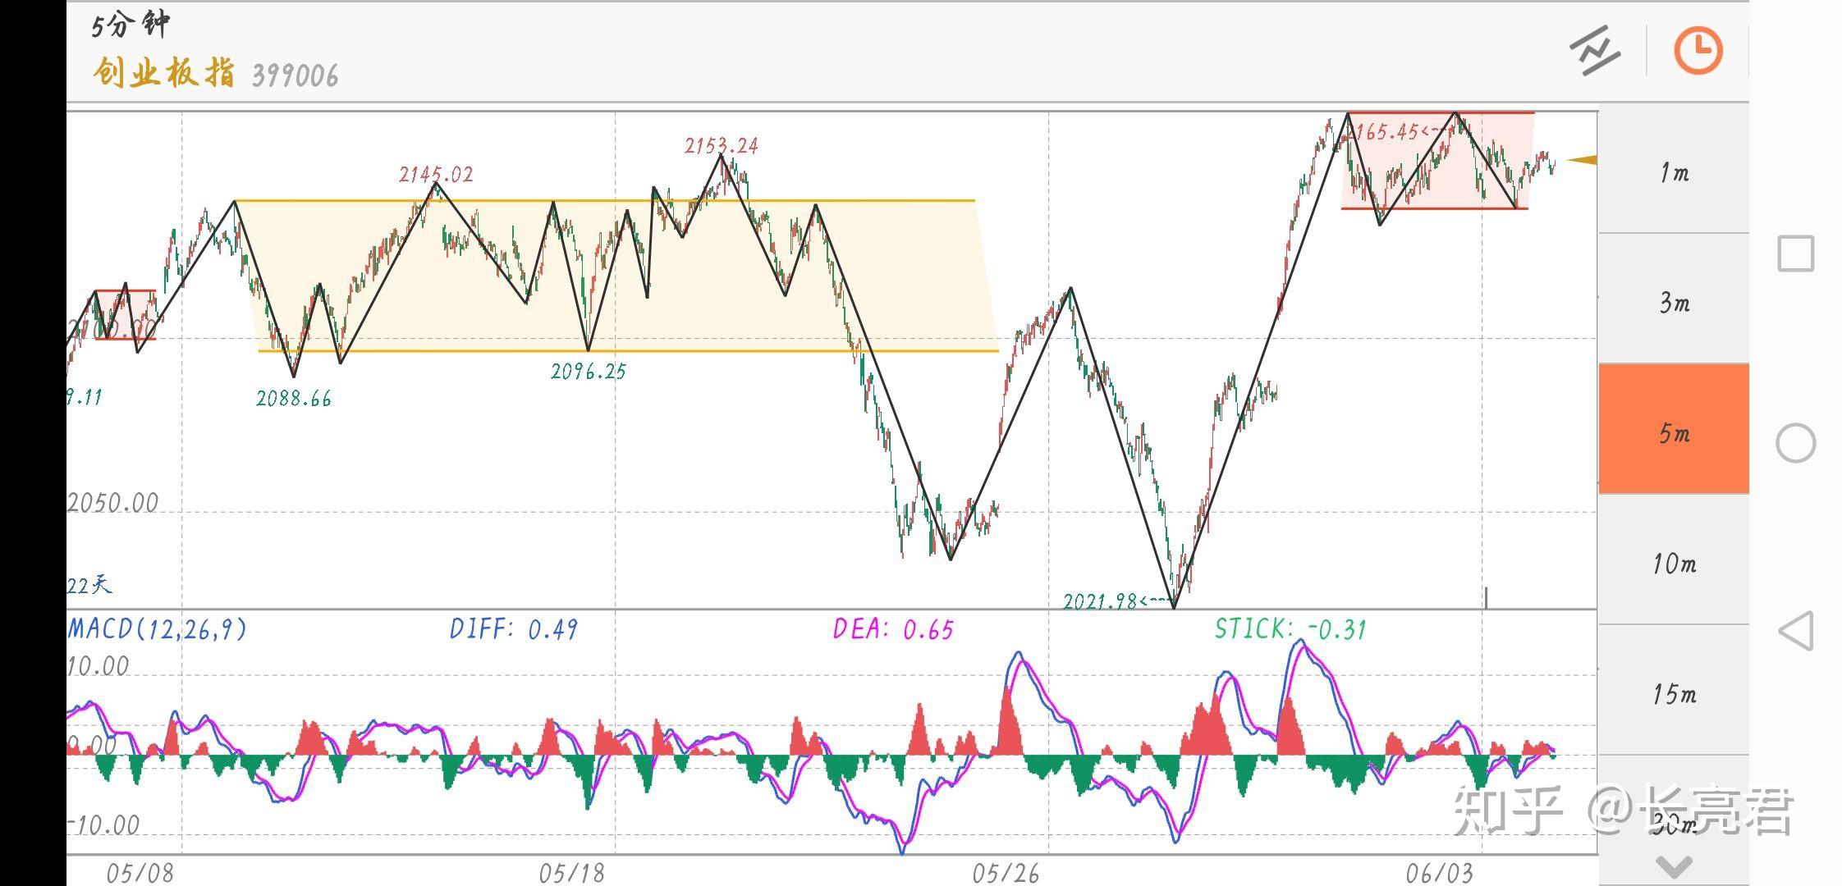Image resolution: width=1842 pixels, height=886 pixels.
Task: Select the 1m timeframe
Action: coord(1674,172)
